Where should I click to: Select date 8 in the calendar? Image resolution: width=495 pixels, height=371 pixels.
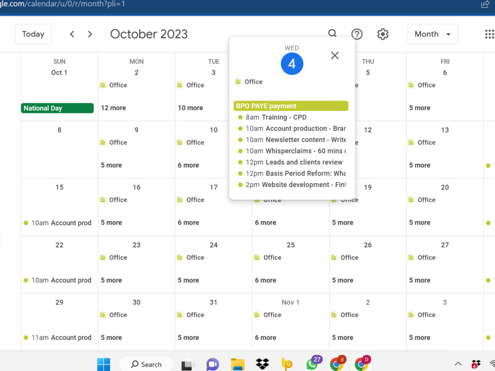click(59, 130)
